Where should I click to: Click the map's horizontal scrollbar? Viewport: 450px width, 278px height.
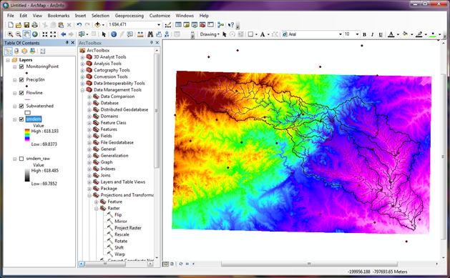tap(309, 264)
